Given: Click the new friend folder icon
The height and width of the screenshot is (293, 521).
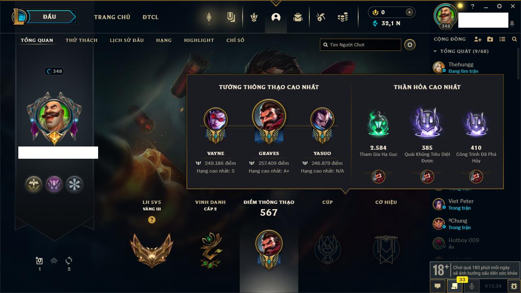Looking at the screenshot, I should [490, 39].
